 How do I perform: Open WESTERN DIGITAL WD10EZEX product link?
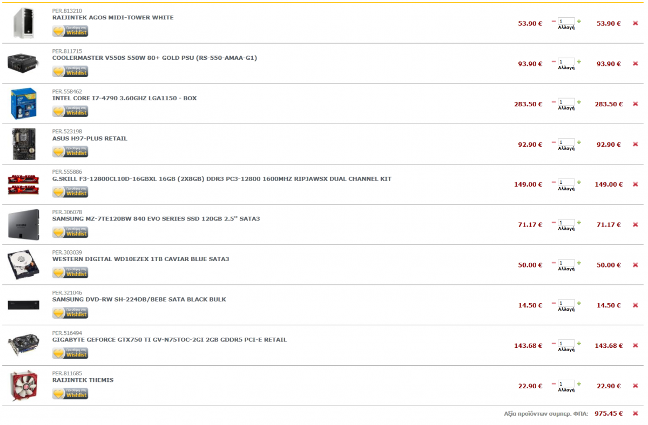pos(140,259)
